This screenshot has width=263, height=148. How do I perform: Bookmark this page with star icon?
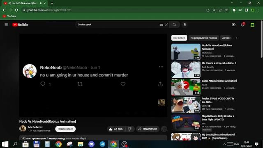pos(226,10)
